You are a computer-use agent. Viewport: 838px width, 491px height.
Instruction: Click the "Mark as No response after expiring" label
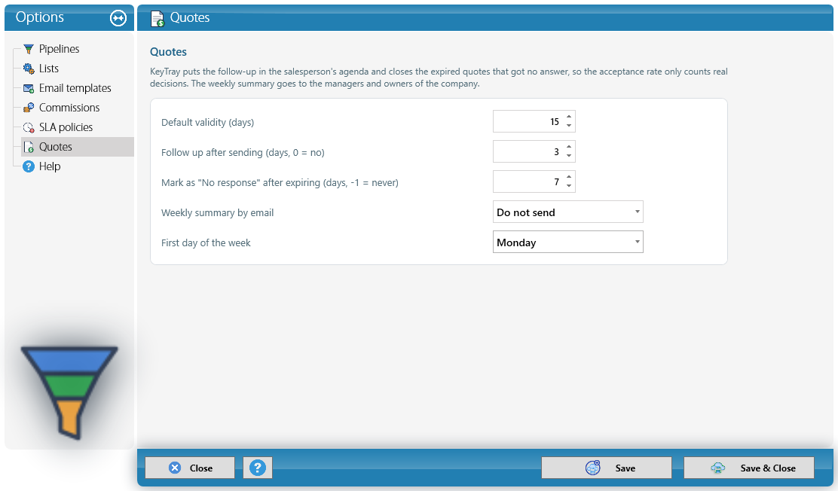(x=280, y=183)
